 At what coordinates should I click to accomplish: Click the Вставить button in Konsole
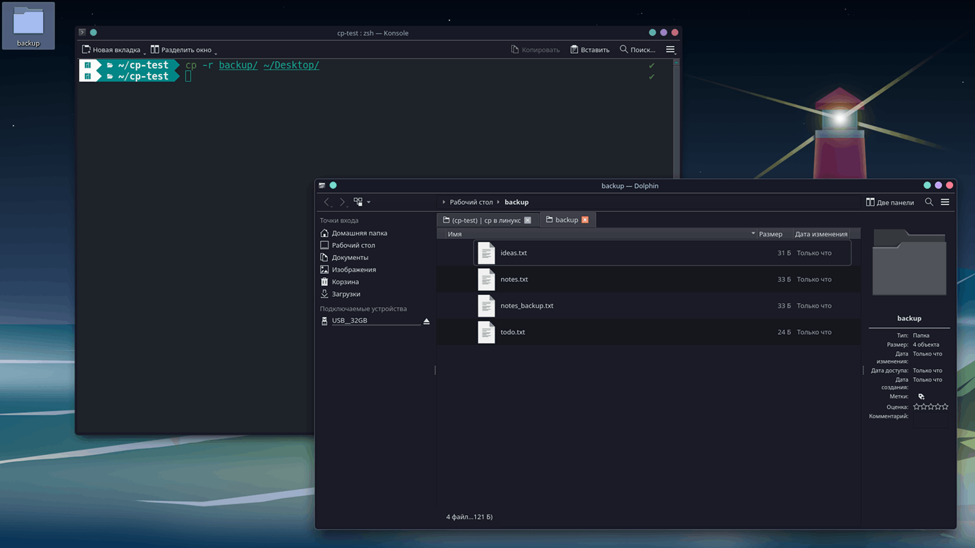589,49
